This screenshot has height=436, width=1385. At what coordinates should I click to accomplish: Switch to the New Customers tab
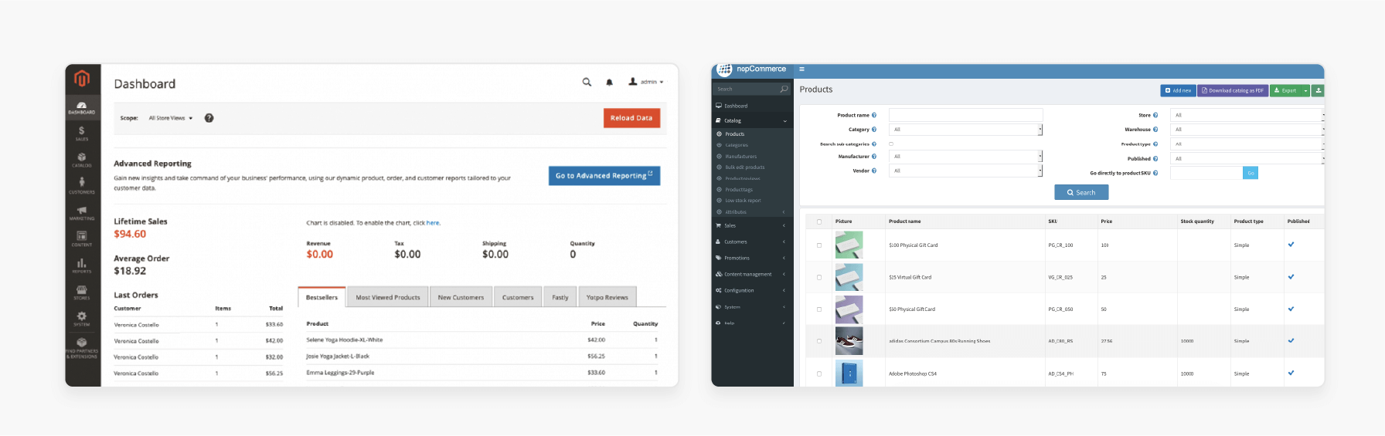tap(461, 297)
